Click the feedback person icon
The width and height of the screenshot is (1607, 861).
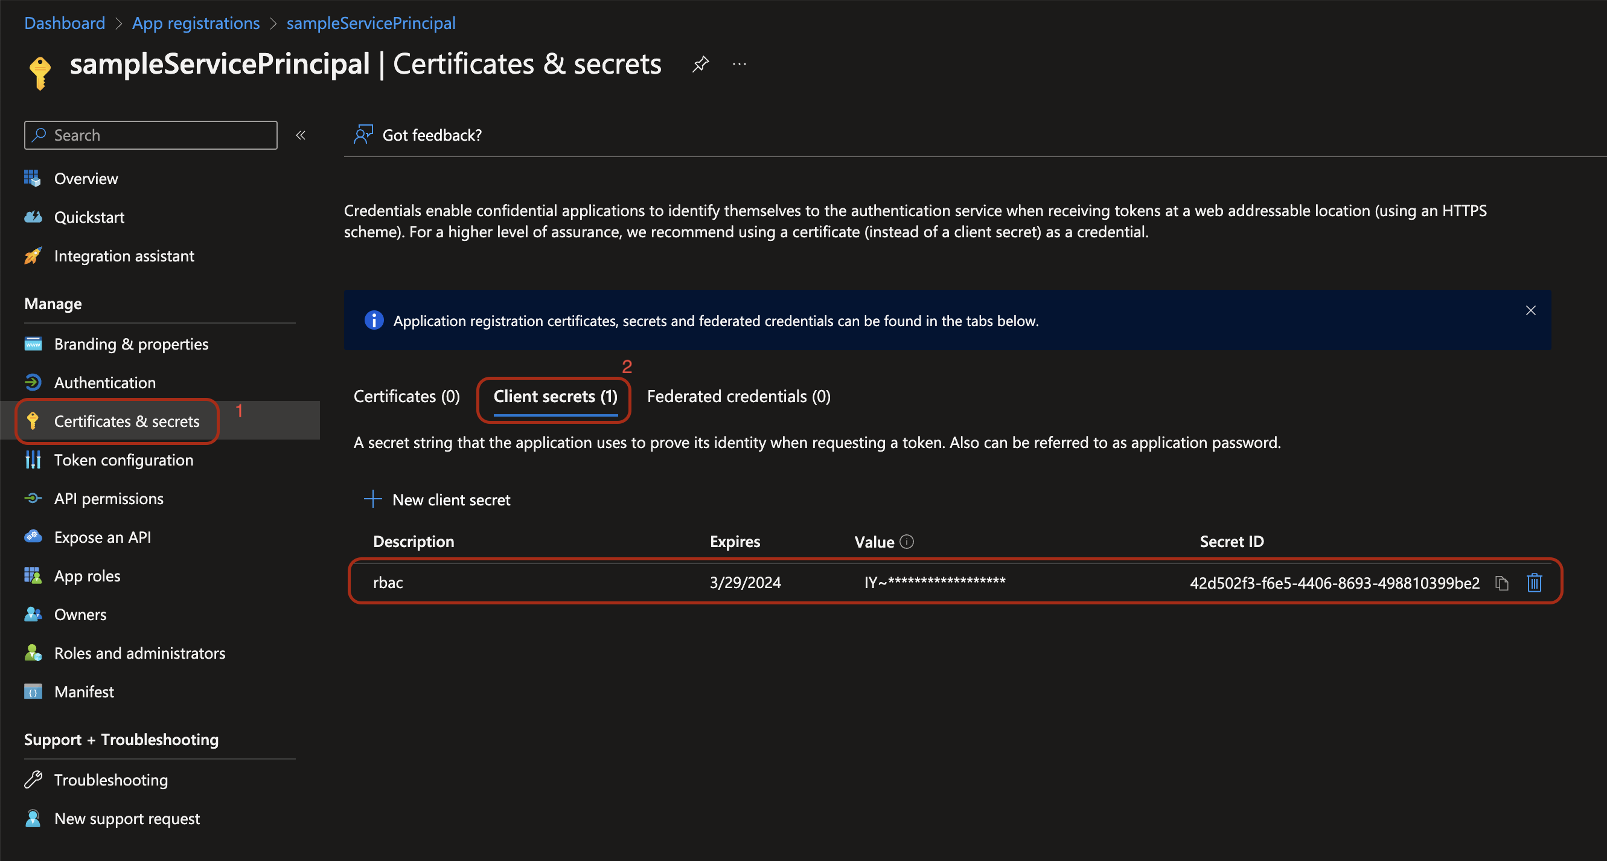(363, 135)
